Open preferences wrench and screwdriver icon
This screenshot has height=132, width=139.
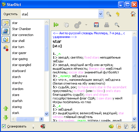click(134, 126)
